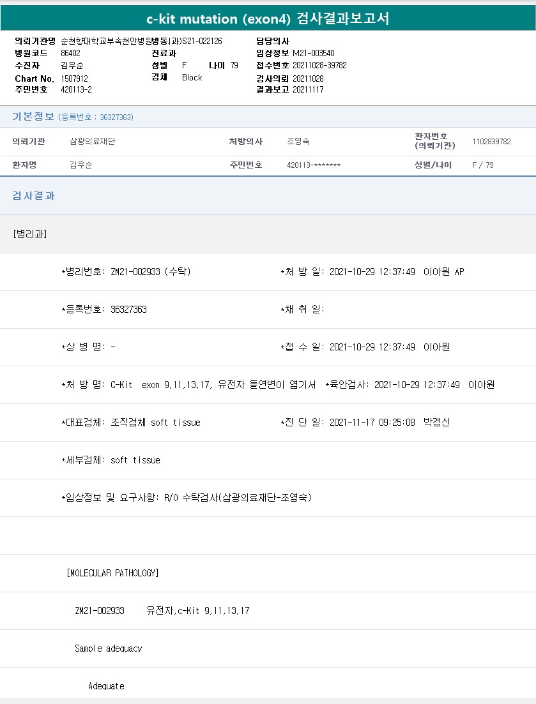Select the 성별/나이 value 'F / 79'

[x=483, y=165]
